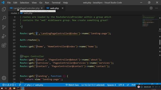This screenshot has height=90, width=161.
Task: Click 'LandingPageController@index' string on line 14
Action: point(60,33)
